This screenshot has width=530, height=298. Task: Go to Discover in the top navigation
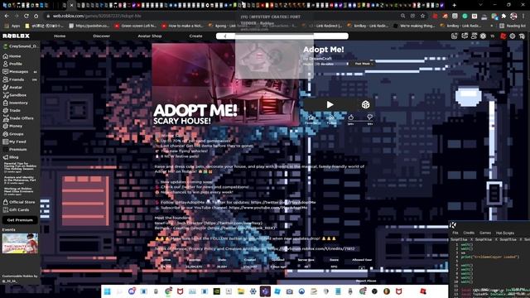(x=101, y=36)
